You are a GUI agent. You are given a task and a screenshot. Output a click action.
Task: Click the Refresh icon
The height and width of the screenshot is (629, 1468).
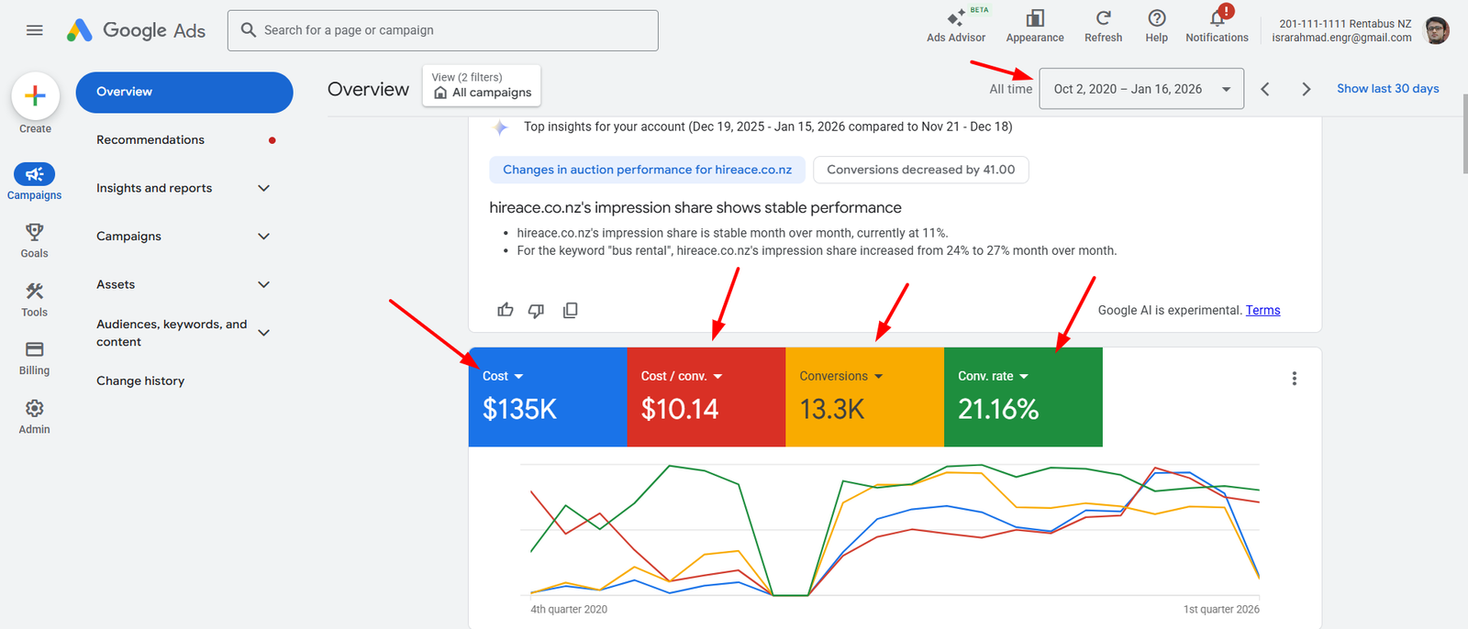pyautogui.click(x=1103, y=18)
